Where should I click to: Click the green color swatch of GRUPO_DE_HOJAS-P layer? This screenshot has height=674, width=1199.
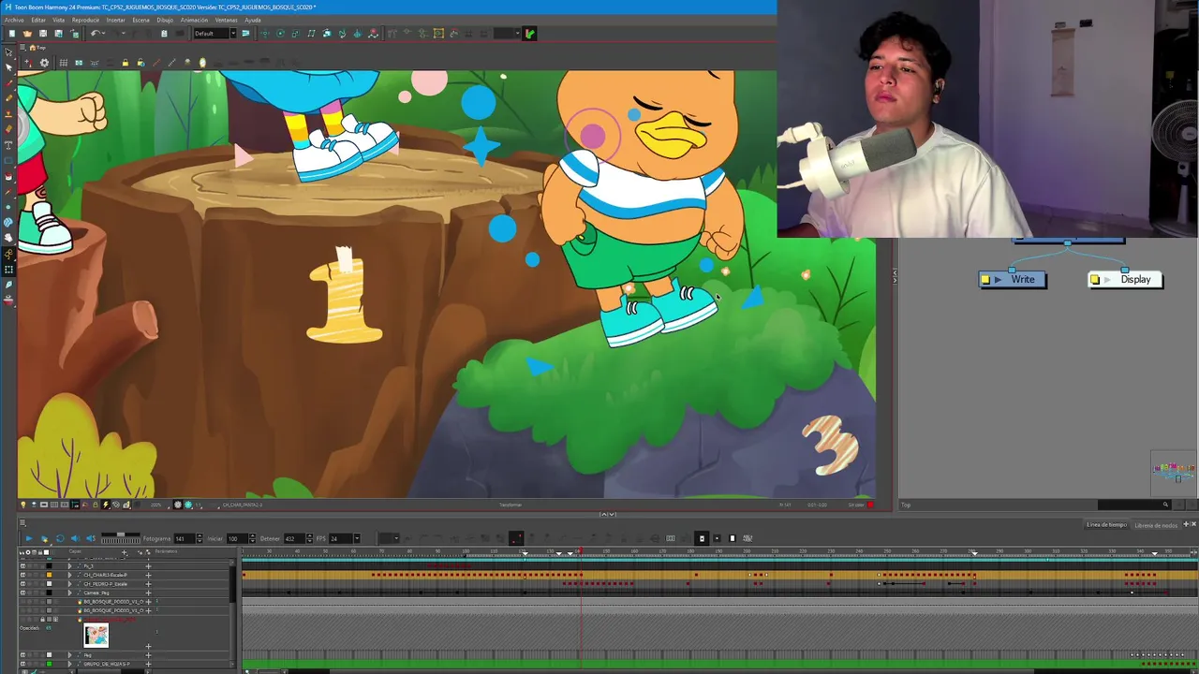[49, 664]
